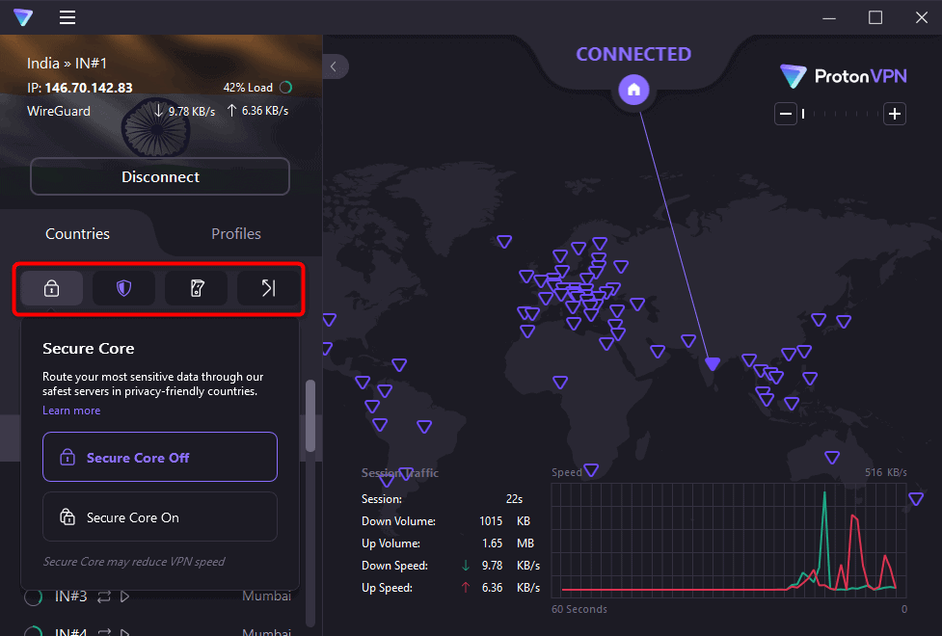Click the ProtonVPN logo in the title bar
Screen dimensions: 942x636
23,17
